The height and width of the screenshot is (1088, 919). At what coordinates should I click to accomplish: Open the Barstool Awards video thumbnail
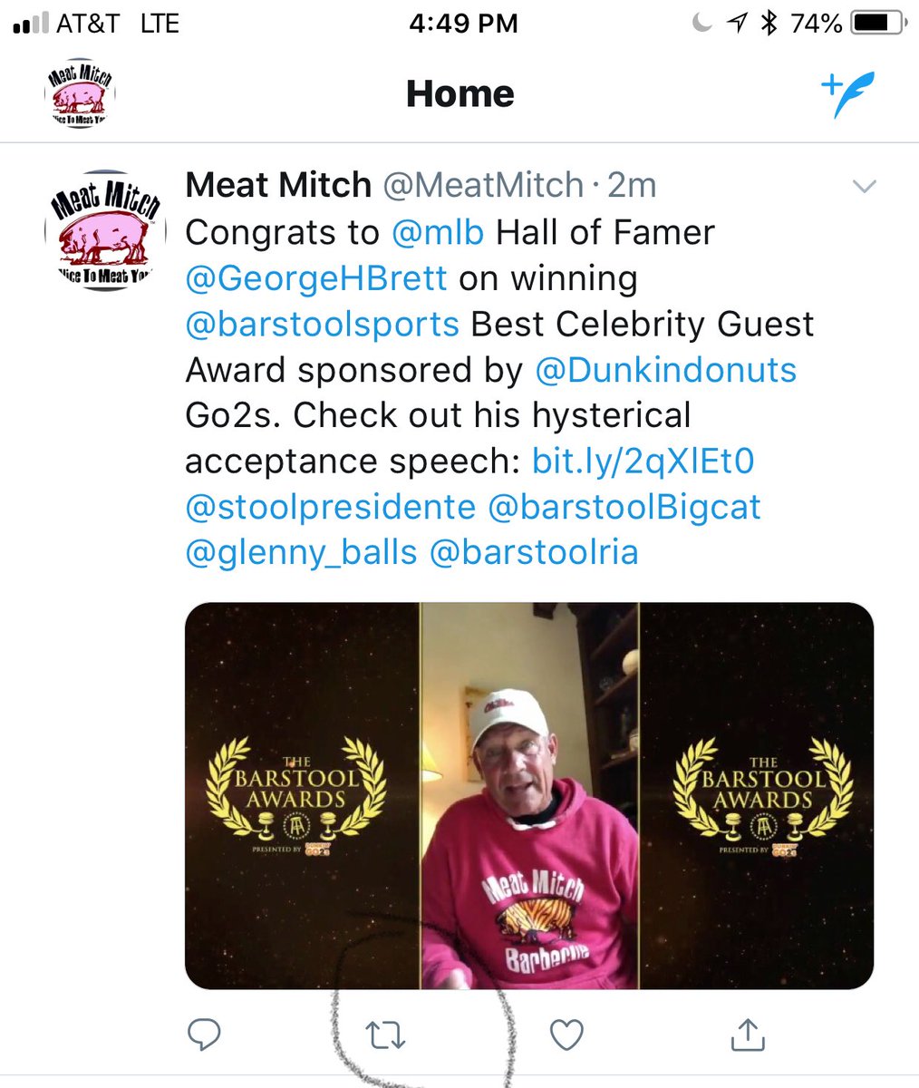pos(529,796)
